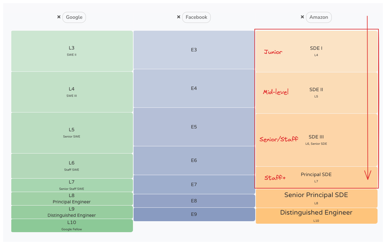Open Amazon's Distinguished Engineer L10 level
Viewport: 386px width, 245px height.
point(316,216)
